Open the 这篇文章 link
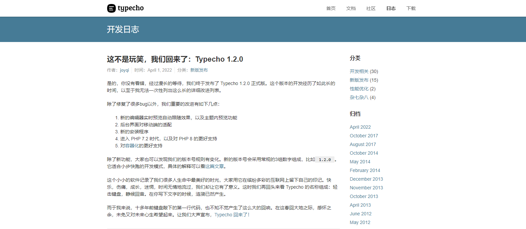Image resolution: width=526 pixels, height=229 pixels. pyautogui.click(x=215, y=166)
